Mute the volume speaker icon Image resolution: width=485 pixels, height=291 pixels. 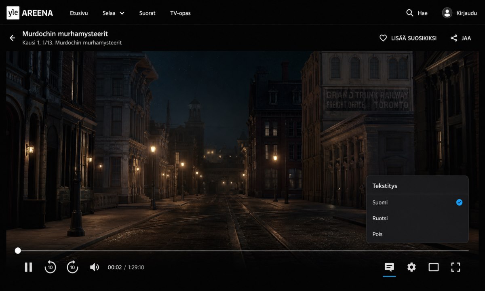point(94,267)
